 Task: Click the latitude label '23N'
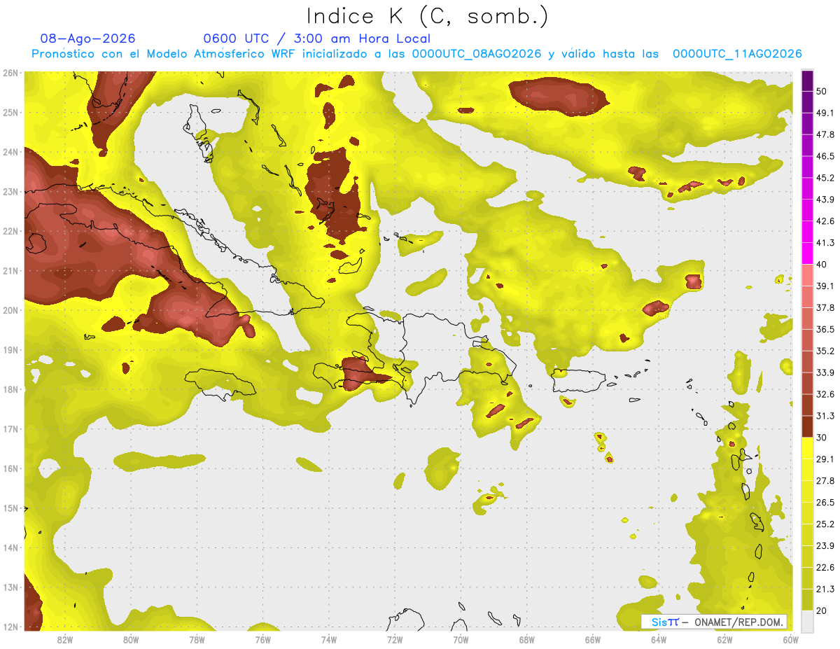pyautogui.click(x=10, y=192)
